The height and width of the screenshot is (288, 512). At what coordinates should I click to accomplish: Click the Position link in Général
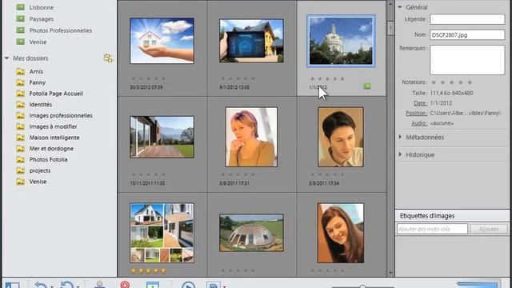[416, 113]
